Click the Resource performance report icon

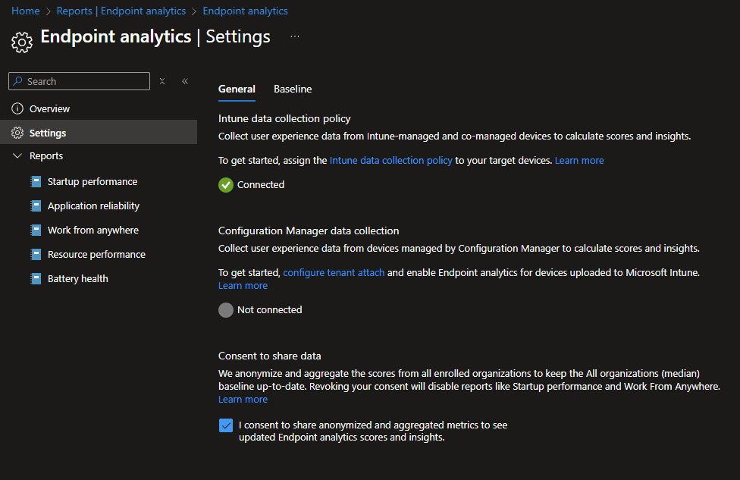click(x=35, y=255)
